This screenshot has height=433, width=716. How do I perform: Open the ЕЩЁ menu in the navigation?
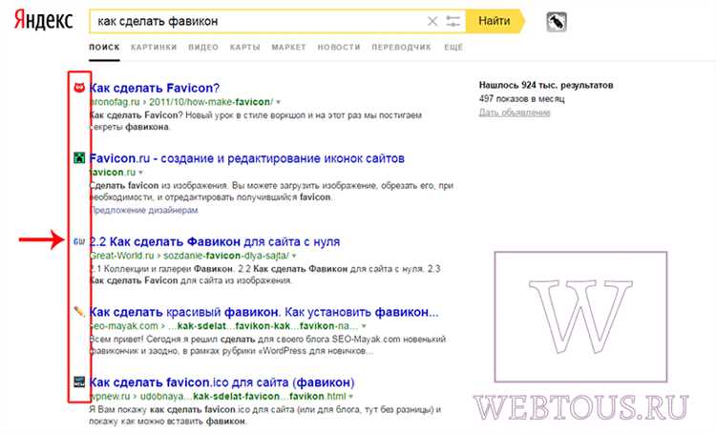point(453,46)
